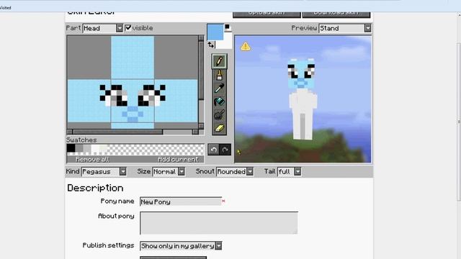Viewport: 461px width, 259px height.
Task: Click the yellow warning triangle in preview
Action: point(246,46)
